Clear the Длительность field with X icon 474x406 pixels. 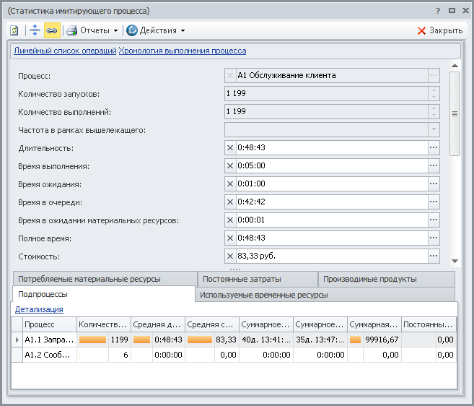pos(230,147)
